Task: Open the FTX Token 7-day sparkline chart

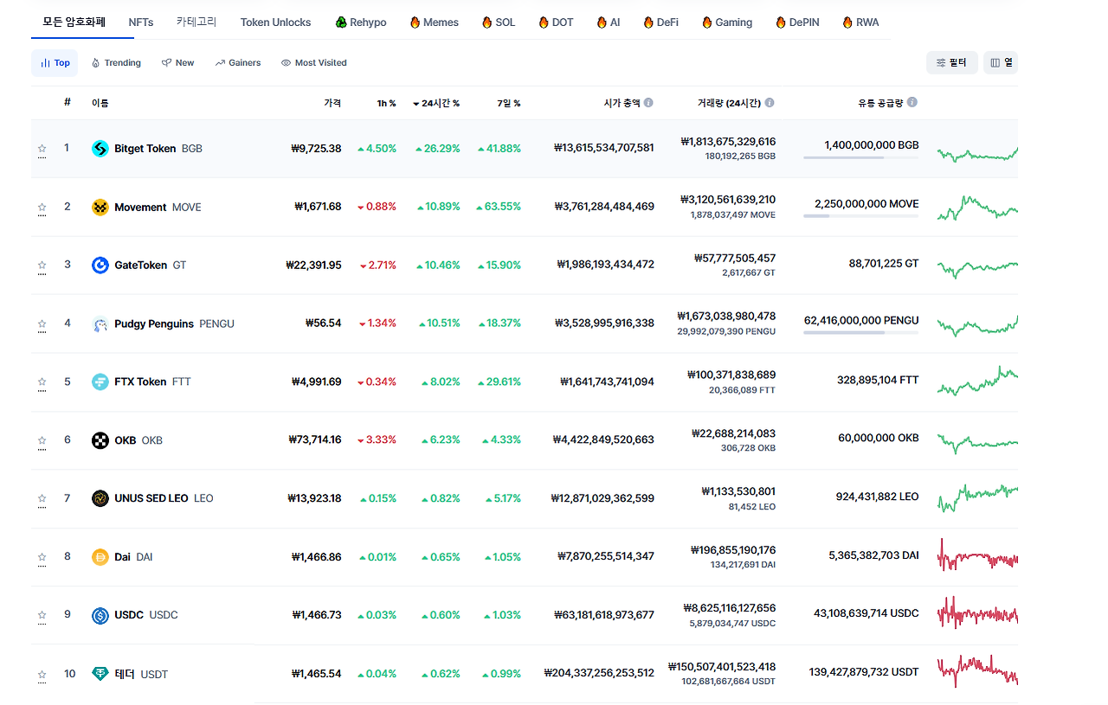Action: click(977, 381)
